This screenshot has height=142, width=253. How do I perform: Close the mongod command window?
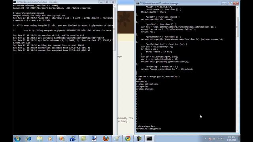[x=113, y=2]
